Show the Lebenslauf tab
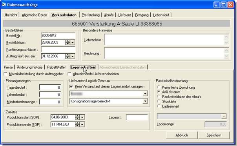The width and height of the screenshot is (237, 146). point(161,15)
